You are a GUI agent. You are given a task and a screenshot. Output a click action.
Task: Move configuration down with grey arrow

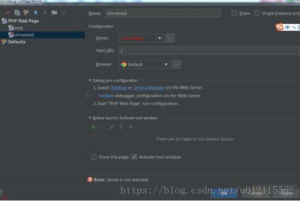click(x=45, y=12)
